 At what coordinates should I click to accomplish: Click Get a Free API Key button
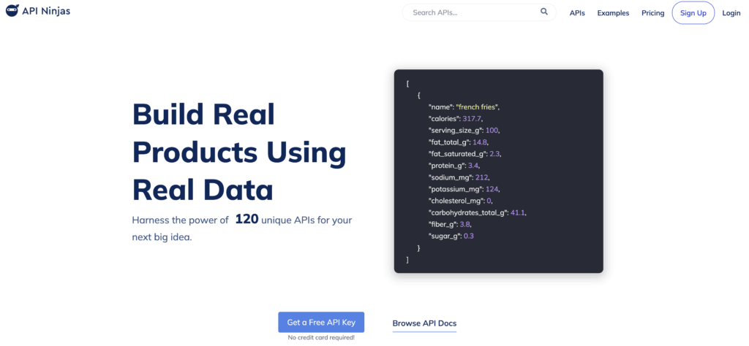[x=321, y=322]
